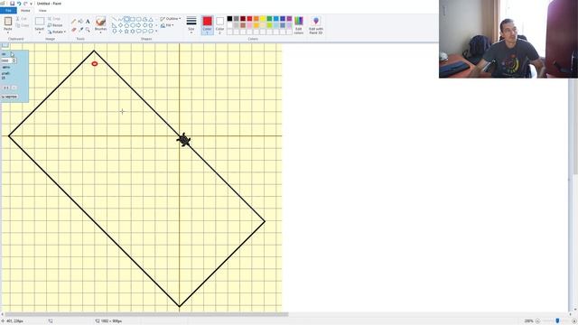Screen dimensions: 578x325
Task: Click the Select rectangle tool icon
Action: tap(40, 22)
